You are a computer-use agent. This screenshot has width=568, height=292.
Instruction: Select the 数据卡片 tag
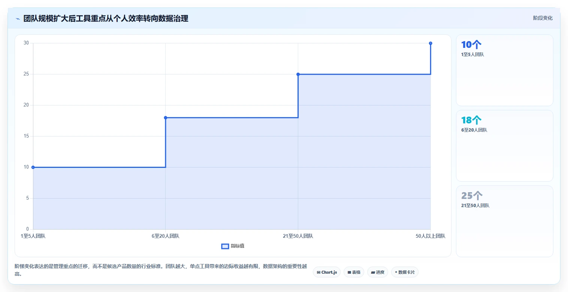[405, 272]
